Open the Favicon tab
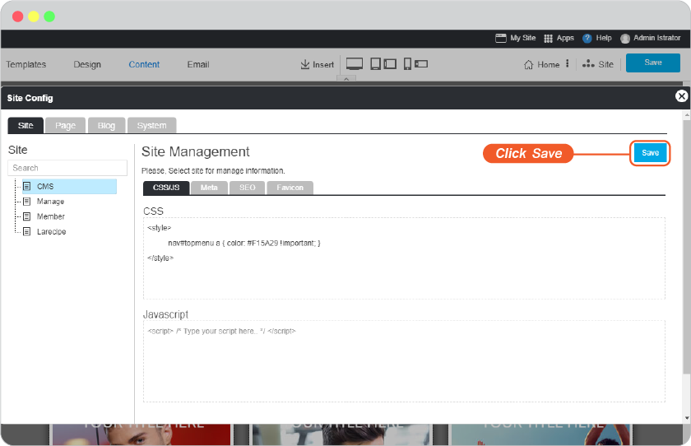This screenshot has height=446, width=691. (x=290, y=188)
